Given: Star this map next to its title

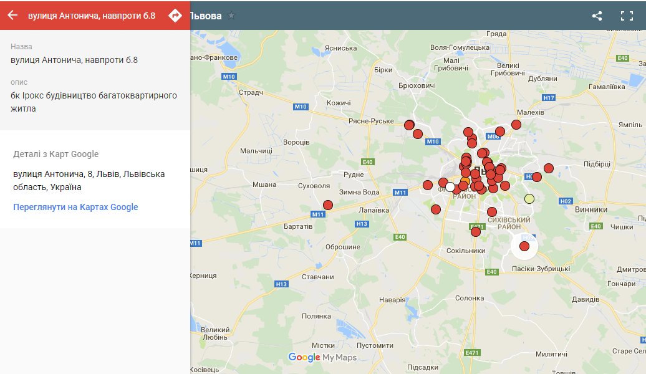Looking at the screenshot, I should (231, 16).
